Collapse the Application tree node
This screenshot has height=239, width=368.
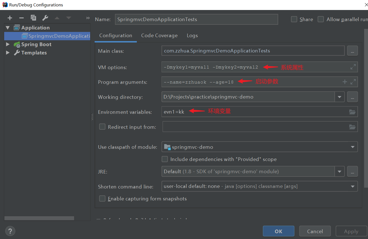tap(8, 27)
